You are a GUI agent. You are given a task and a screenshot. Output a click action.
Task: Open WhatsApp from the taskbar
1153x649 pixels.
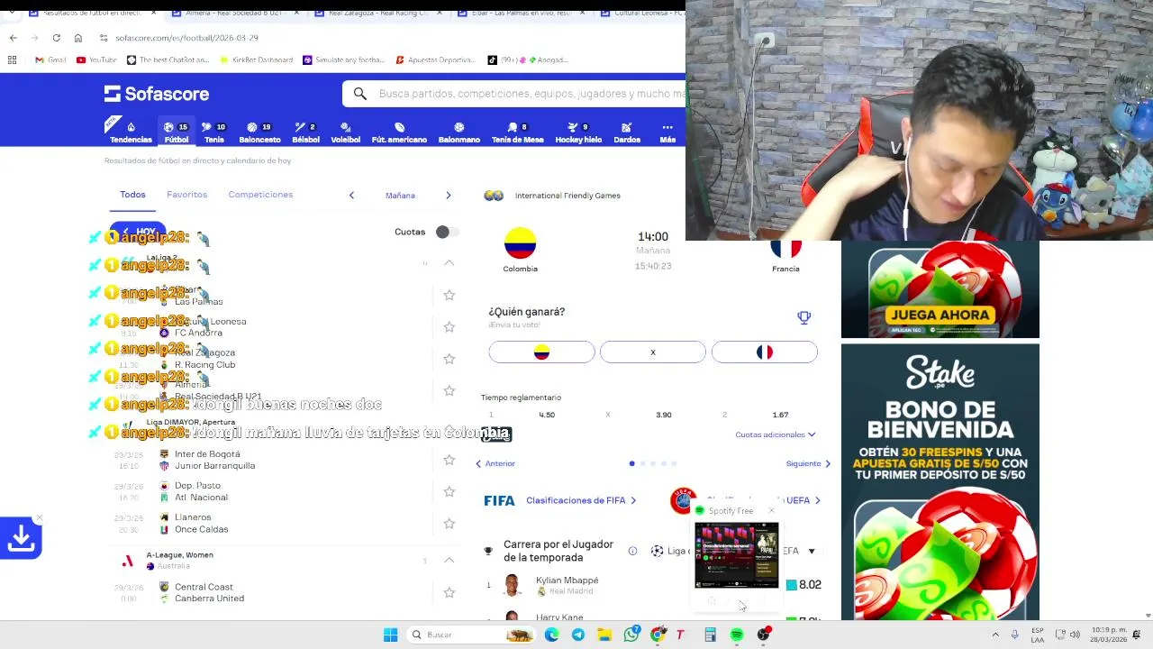[631, 635]
